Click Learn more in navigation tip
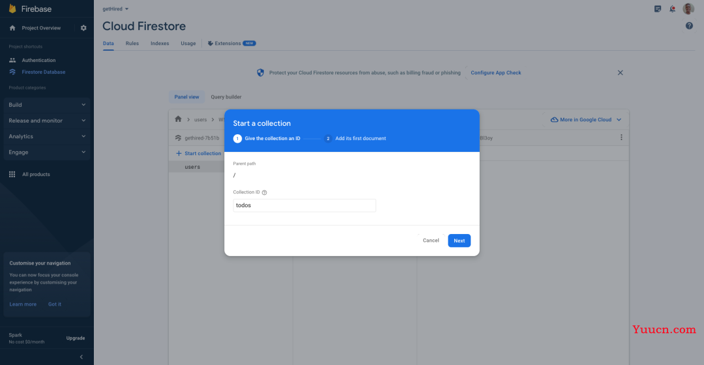The height and width of the screenshot is (365, 704). tap(23, 304)
